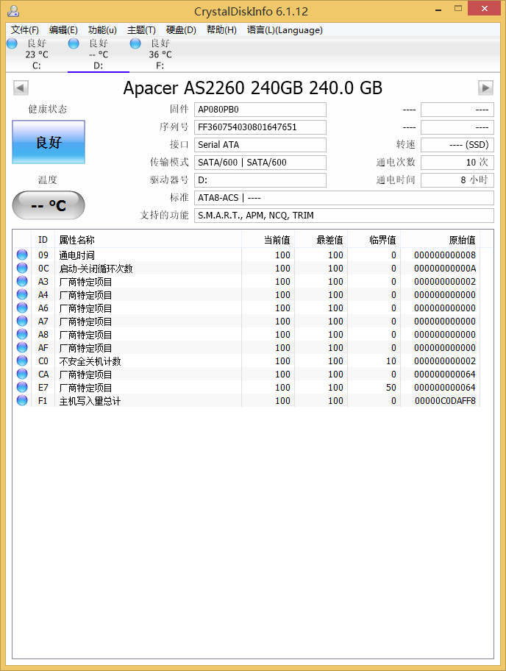
Task: Click the blue 良好 health status button
Action: pos(49,142)
